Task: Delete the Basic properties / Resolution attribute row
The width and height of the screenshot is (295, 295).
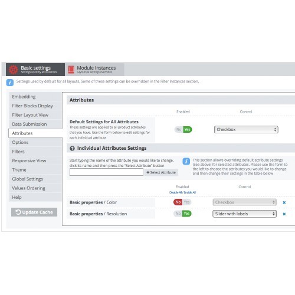Action: click(284, 214)
